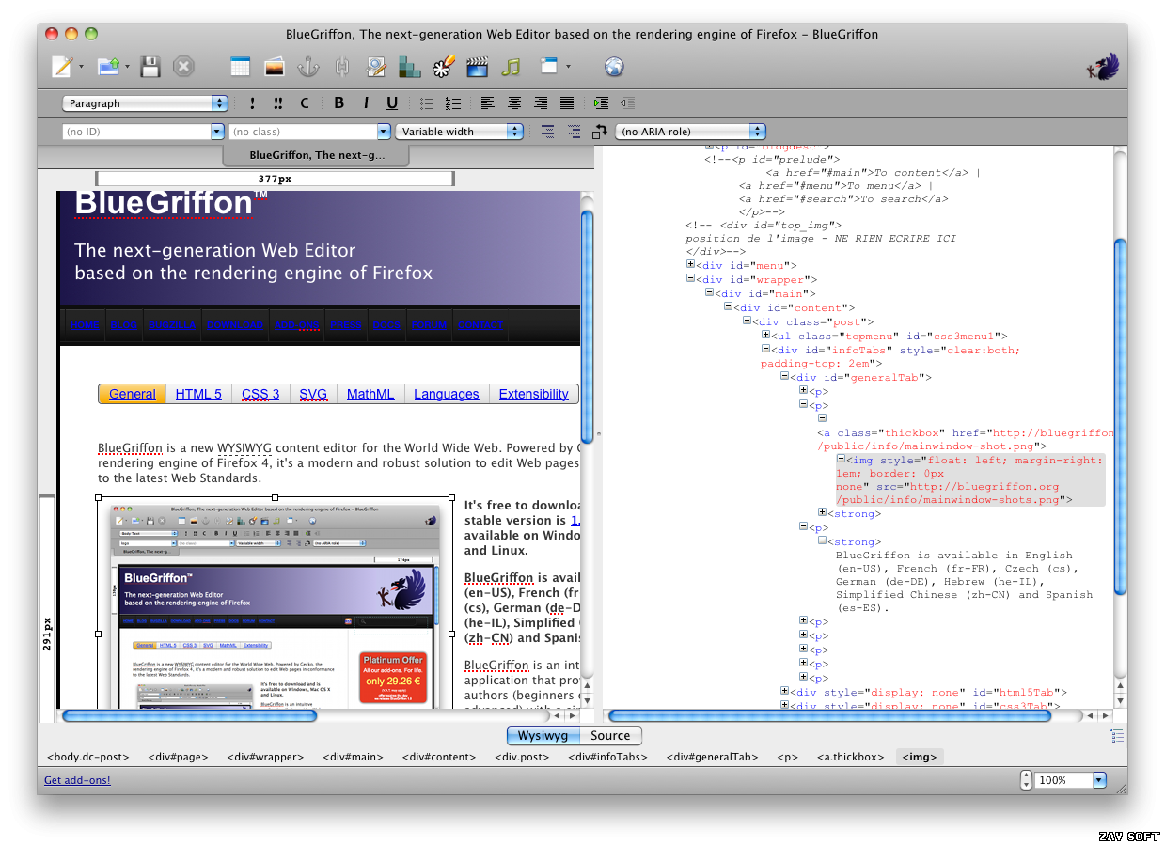The height and width of the screenshot is (846, 1165).
Task: Expand the div id="menu" node
Action: pos(691,265)
